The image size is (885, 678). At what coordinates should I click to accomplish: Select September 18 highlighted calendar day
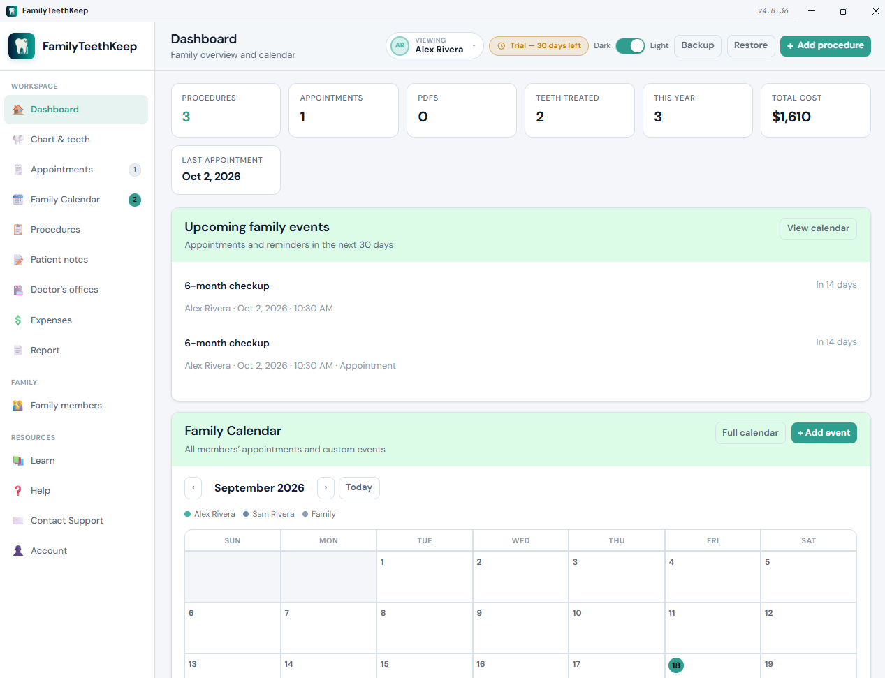675,665
